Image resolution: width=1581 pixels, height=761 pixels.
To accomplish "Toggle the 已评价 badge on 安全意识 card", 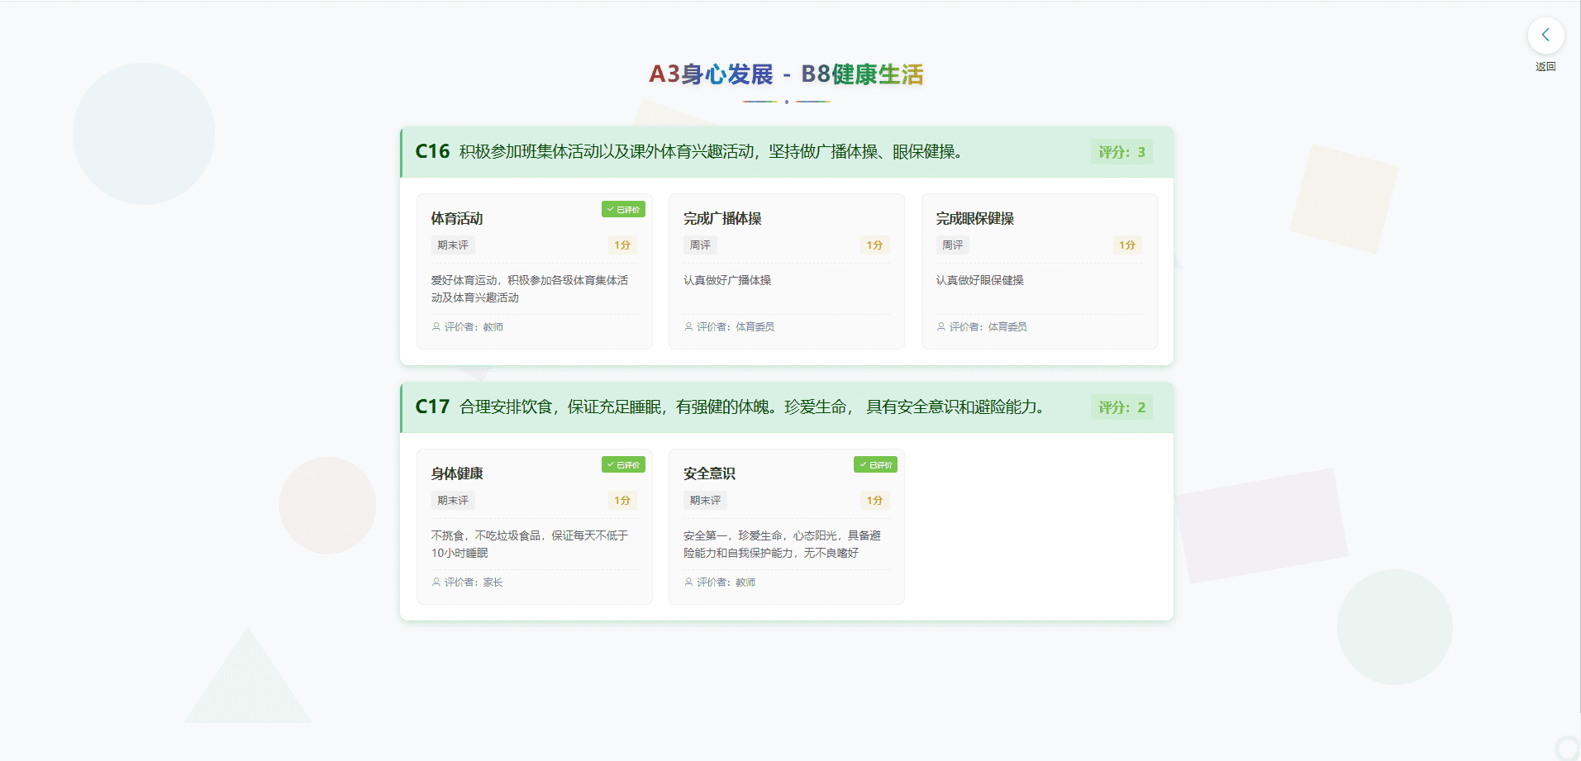I will point(876,464).
